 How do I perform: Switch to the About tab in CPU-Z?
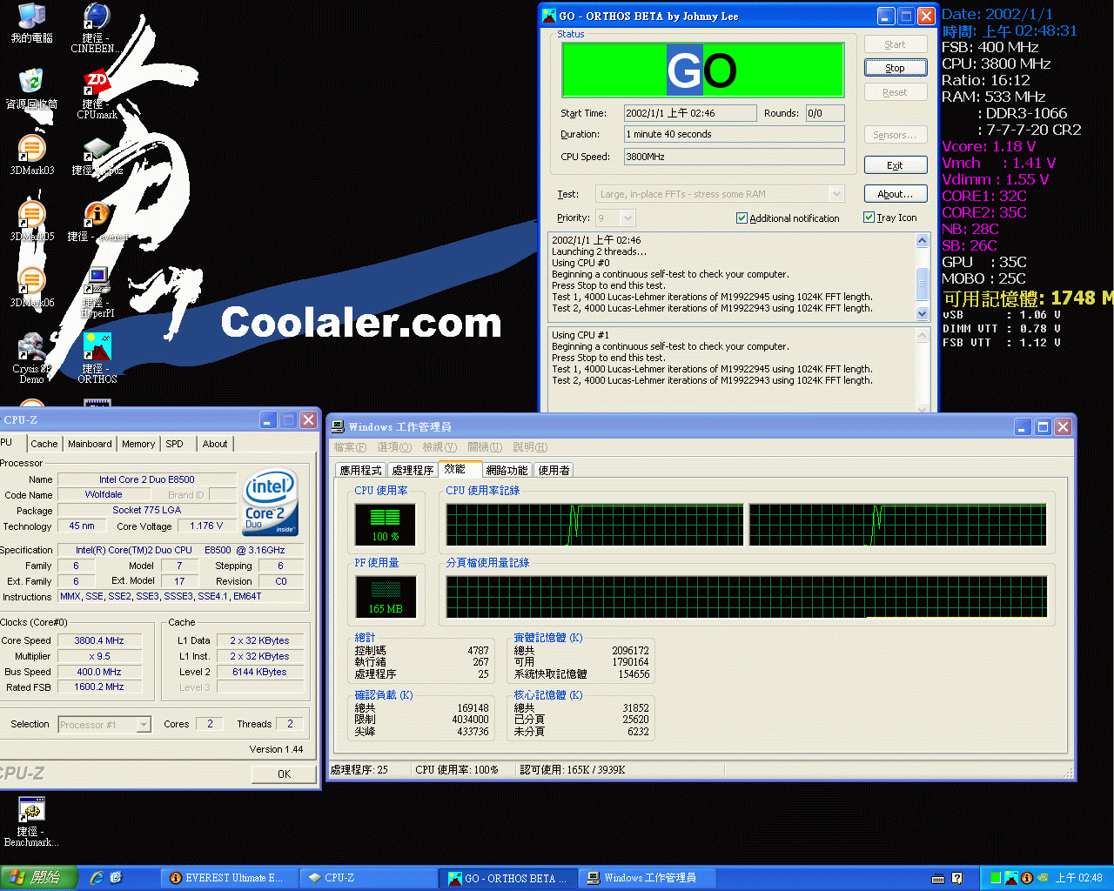tap(215, 444)
